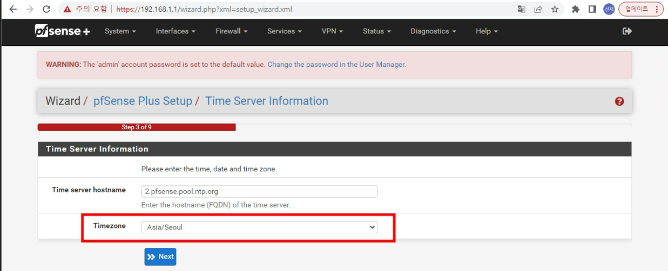Open the Firewall menu
This screenshot has height=271, width=668.
(x=231, y=31)
